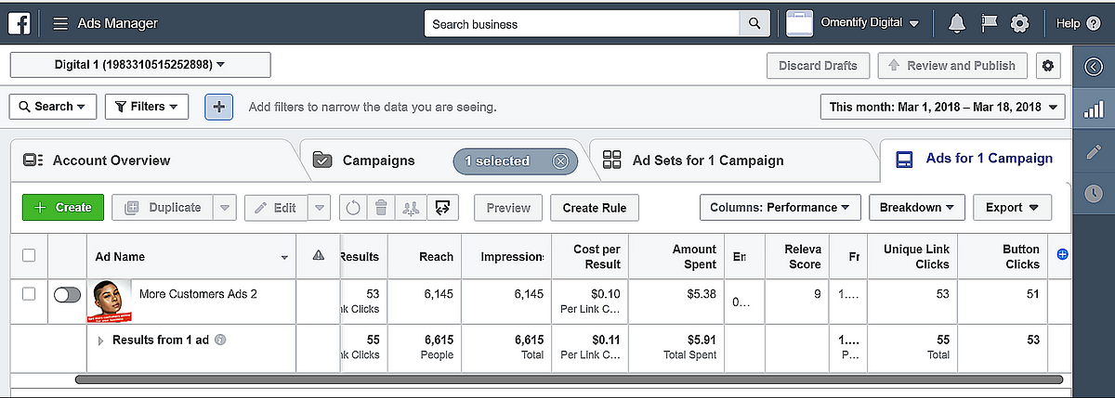Viewport: 1115px width, 398px height.
Task: Delete selected ad with trash icon
Action: [x=381, y=208]
